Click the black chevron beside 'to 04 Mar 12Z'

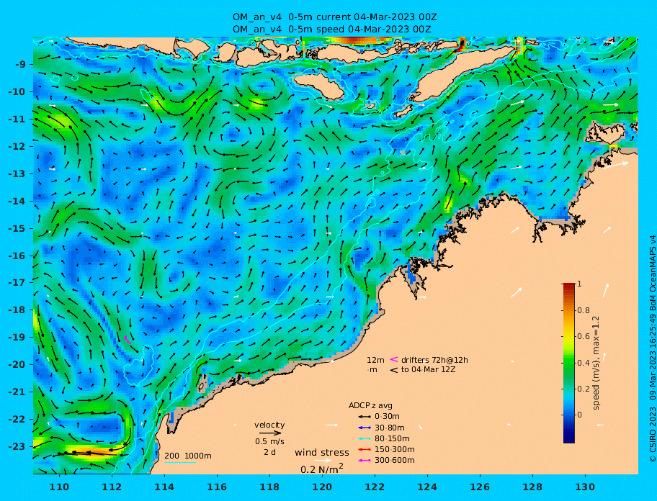click(394, 370)
